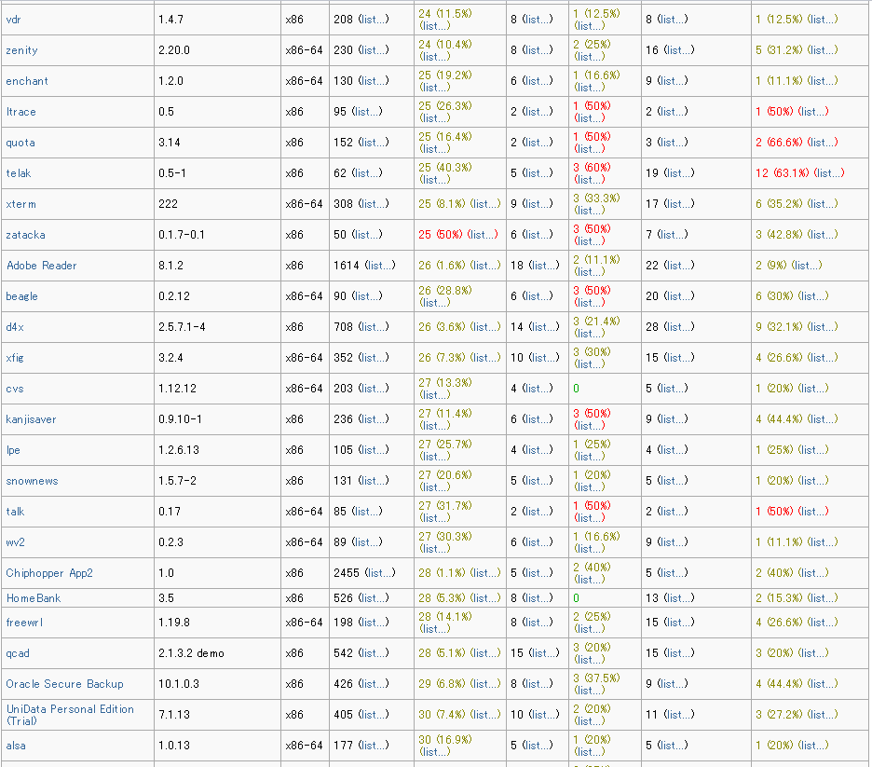Open the ltrace application link
The height and width of the screenshot is (767, 872).
coord(21,112)
